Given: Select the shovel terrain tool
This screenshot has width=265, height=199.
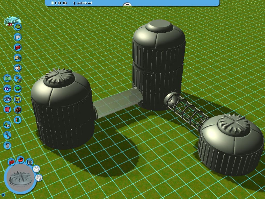Looking at the screenshot, I should [x=7, y=135].
